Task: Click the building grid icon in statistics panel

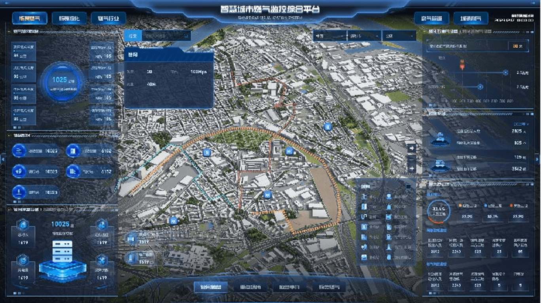Action: 73,172
